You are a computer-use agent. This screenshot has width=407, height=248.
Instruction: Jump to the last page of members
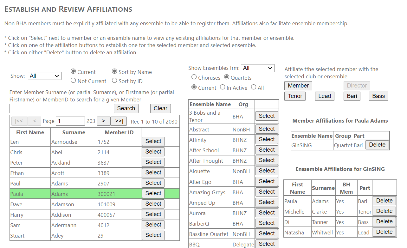(x=119, y=121)
